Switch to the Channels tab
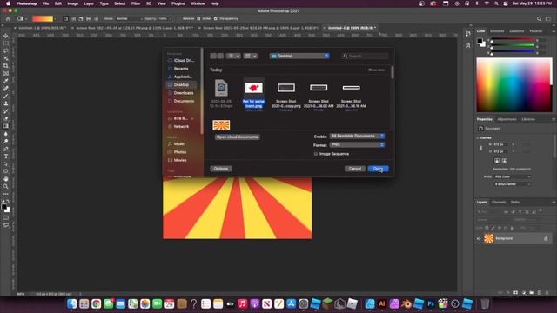Screen dimensions: 557x313 point(499,202)
